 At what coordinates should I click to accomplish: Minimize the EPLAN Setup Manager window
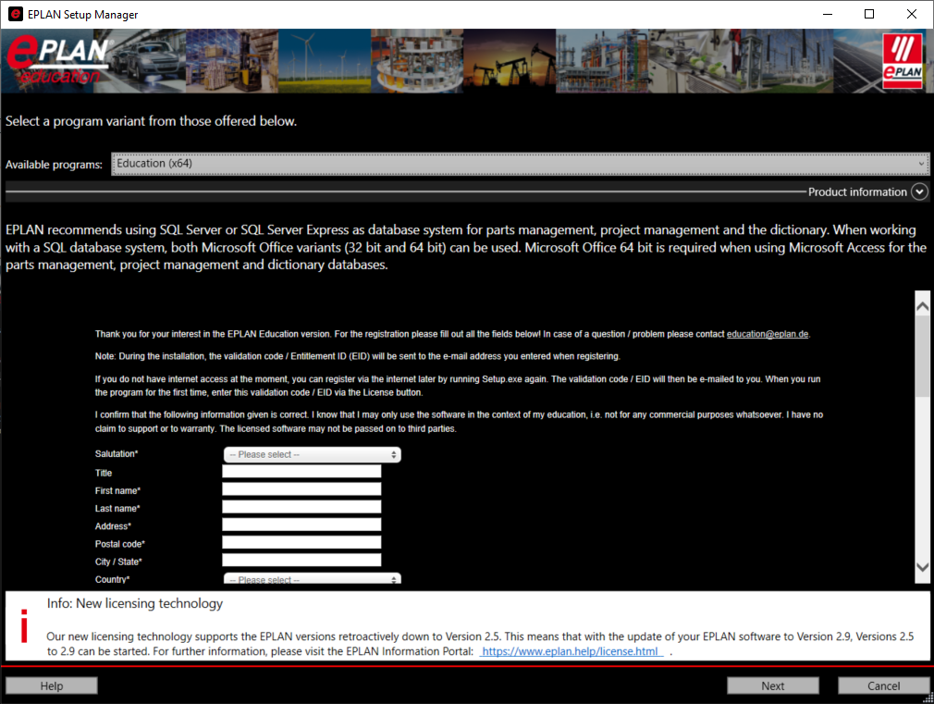pos(828,14)
